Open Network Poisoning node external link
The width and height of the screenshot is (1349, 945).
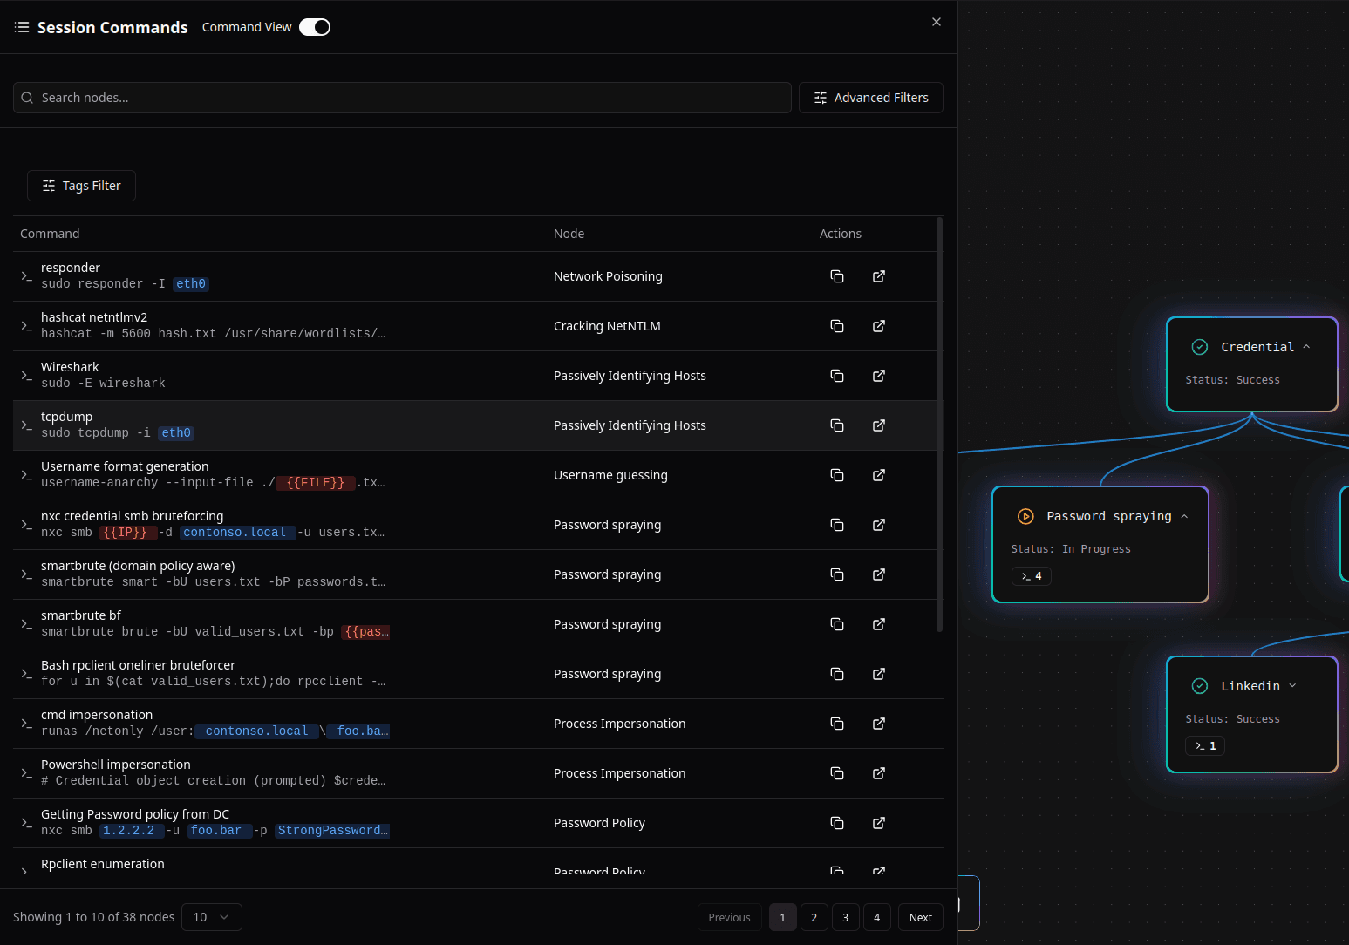[879, 276]
